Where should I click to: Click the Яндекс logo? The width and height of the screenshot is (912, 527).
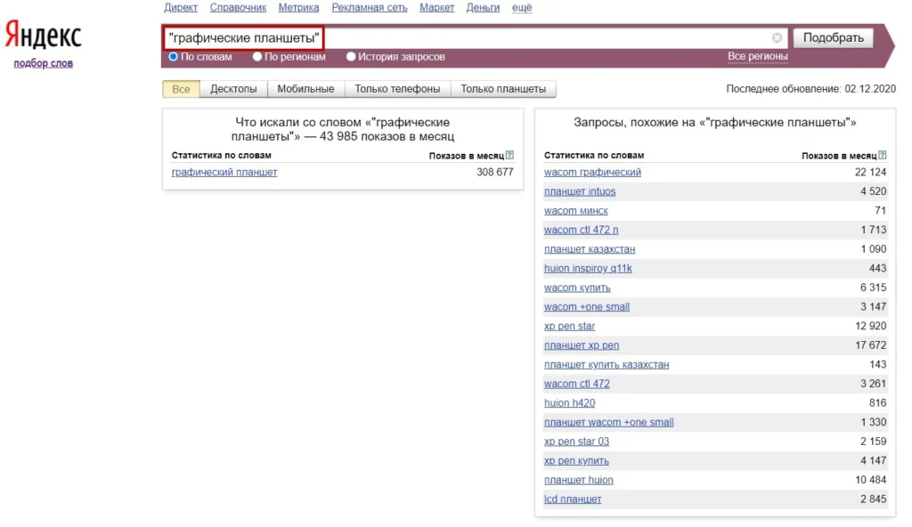(x=43, y=35)
